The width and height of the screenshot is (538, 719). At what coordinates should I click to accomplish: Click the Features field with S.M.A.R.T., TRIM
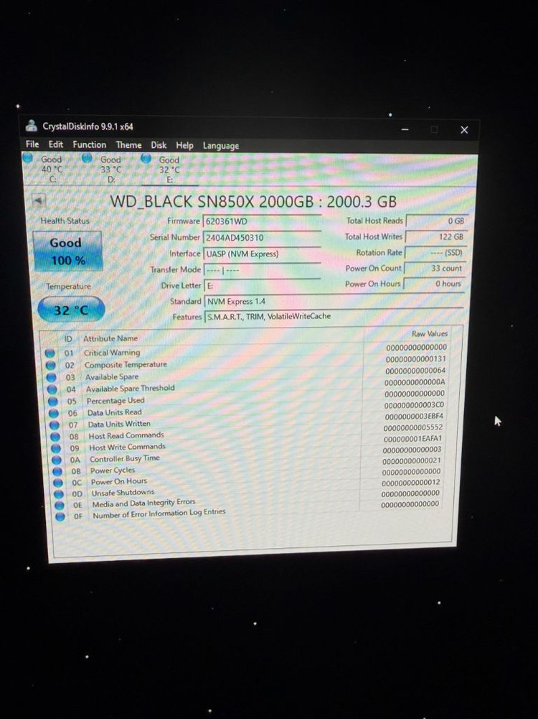coord(334,316)
